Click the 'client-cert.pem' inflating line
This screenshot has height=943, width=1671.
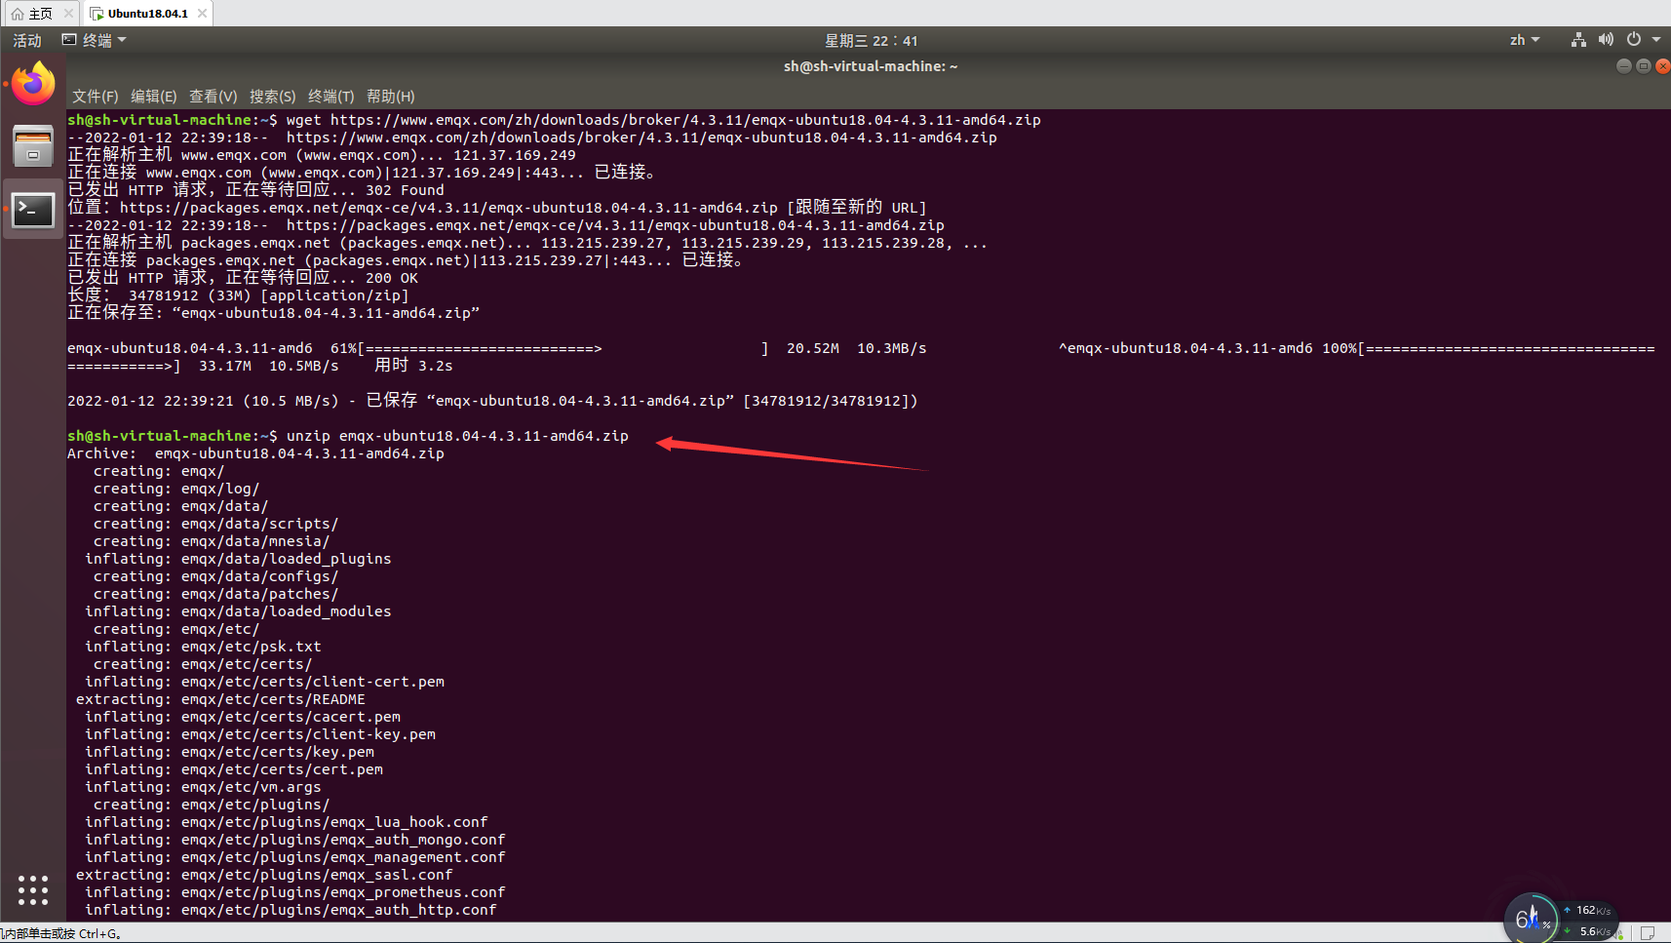pyautogui.click(x=264, y=682)
